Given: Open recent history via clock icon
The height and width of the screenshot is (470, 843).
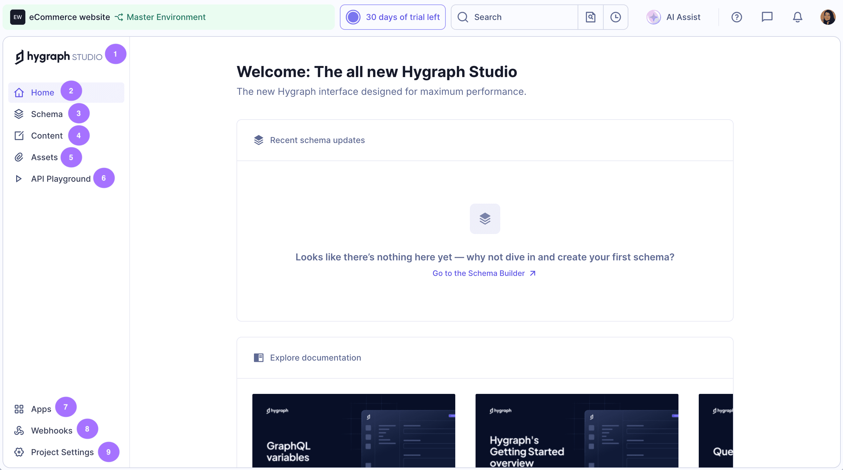Looking at the screenshot, I should click(x=616, y=17).
